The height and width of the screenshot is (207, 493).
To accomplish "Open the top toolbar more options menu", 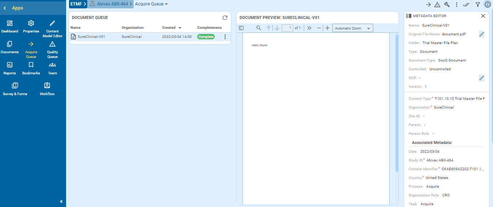I will point(456,4).
